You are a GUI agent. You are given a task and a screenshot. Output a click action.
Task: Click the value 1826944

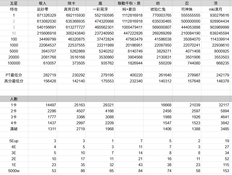coord(135,63)
